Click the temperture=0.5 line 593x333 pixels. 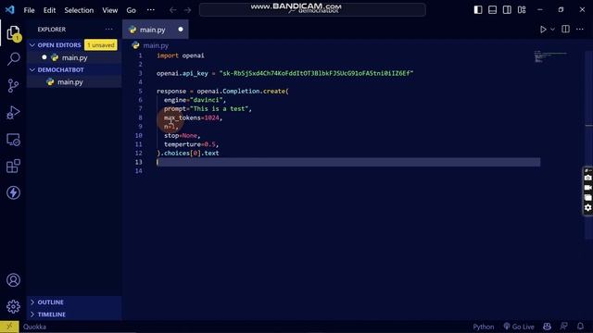(191, 144)
